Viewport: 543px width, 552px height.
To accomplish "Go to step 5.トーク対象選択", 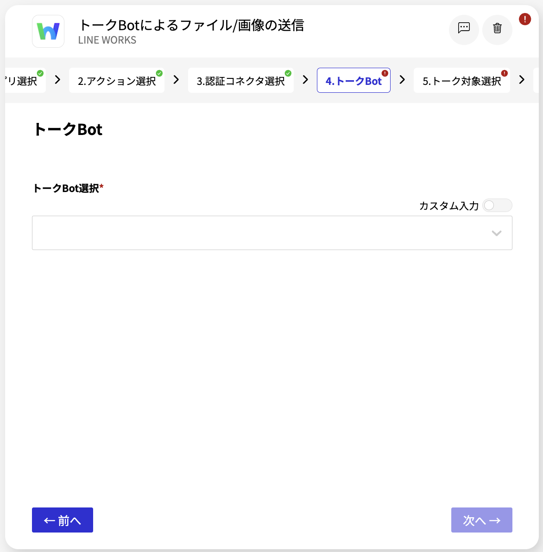I will pos(461,81).
